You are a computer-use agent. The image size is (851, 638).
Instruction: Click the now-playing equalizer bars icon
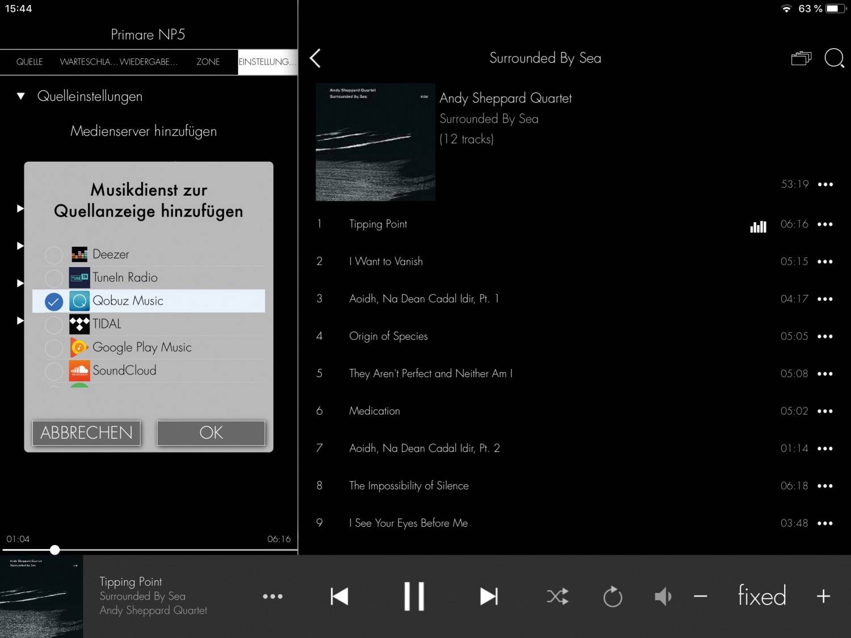pos(758,227)
